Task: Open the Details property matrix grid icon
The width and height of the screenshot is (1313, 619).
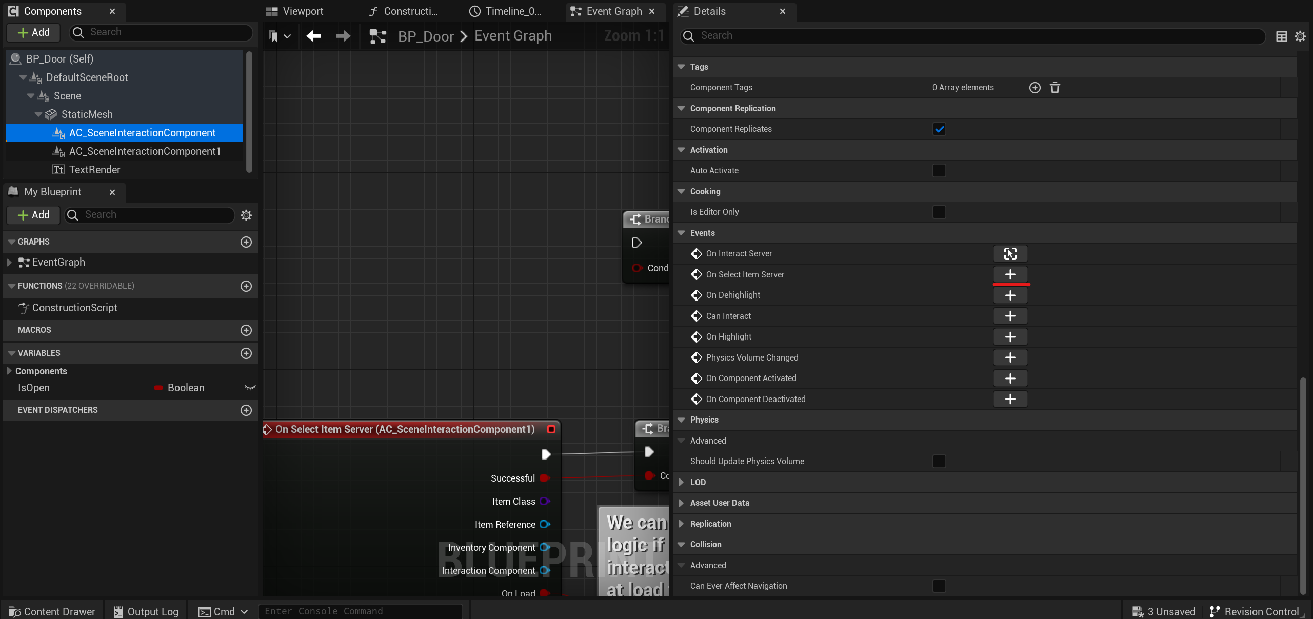Action: pyautogui.click(x=1281, y=36)
